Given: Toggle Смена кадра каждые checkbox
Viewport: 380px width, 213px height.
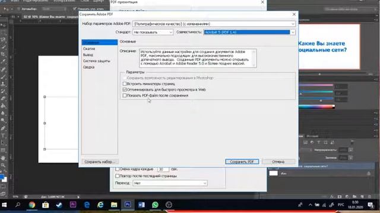Looking at the screenshot, I should click(118, 169).
